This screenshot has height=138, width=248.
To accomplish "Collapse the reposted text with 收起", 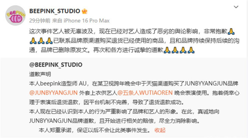I will 160,130.
